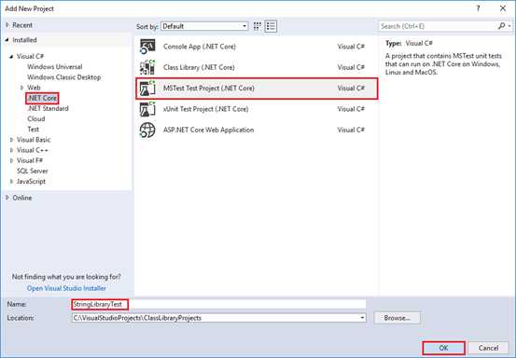Choose ASP.NET Core Web Application name
Screen dimensions: 516x358
coord(208,130)
